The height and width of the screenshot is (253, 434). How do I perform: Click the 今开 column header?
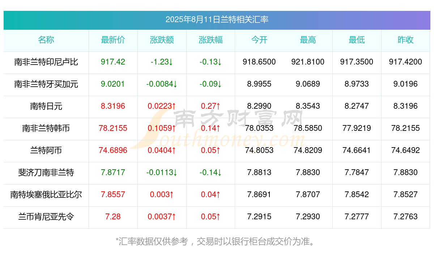pyautogui.click(x=259, y=40)
